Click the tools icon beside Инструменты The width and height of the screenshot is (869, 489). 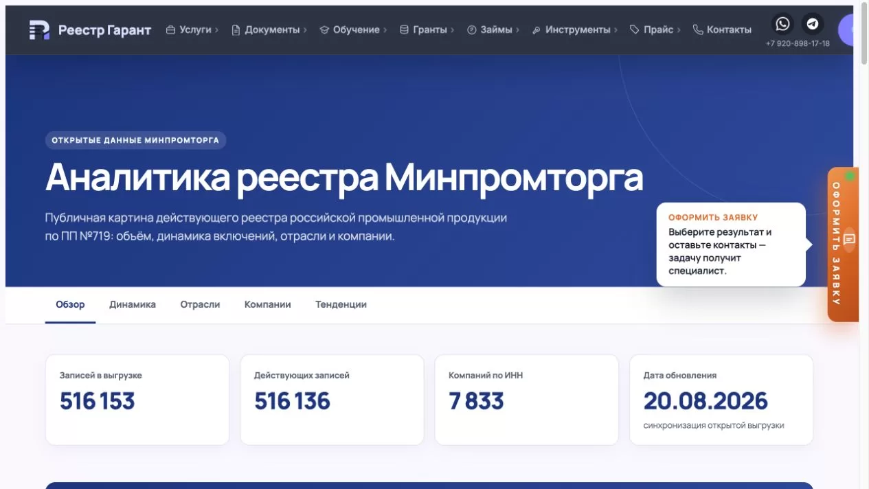click(x=537, y=30)
